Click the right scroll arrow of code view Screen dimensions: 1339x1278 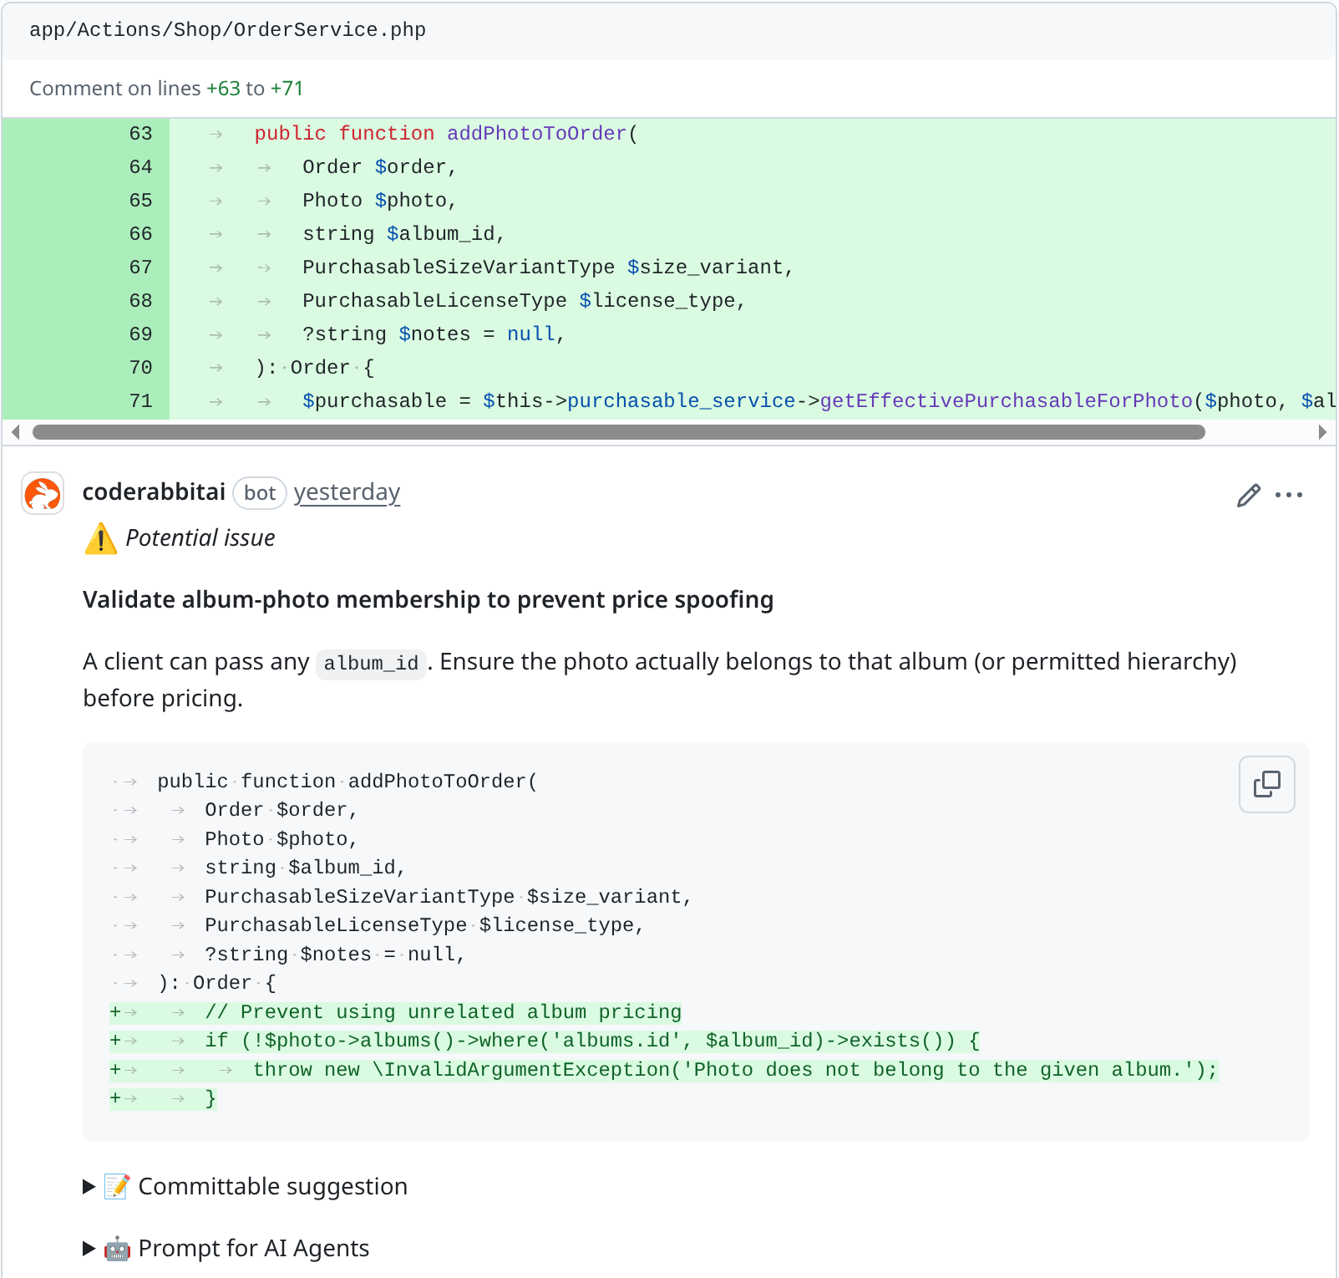(x=1322, y=432)
